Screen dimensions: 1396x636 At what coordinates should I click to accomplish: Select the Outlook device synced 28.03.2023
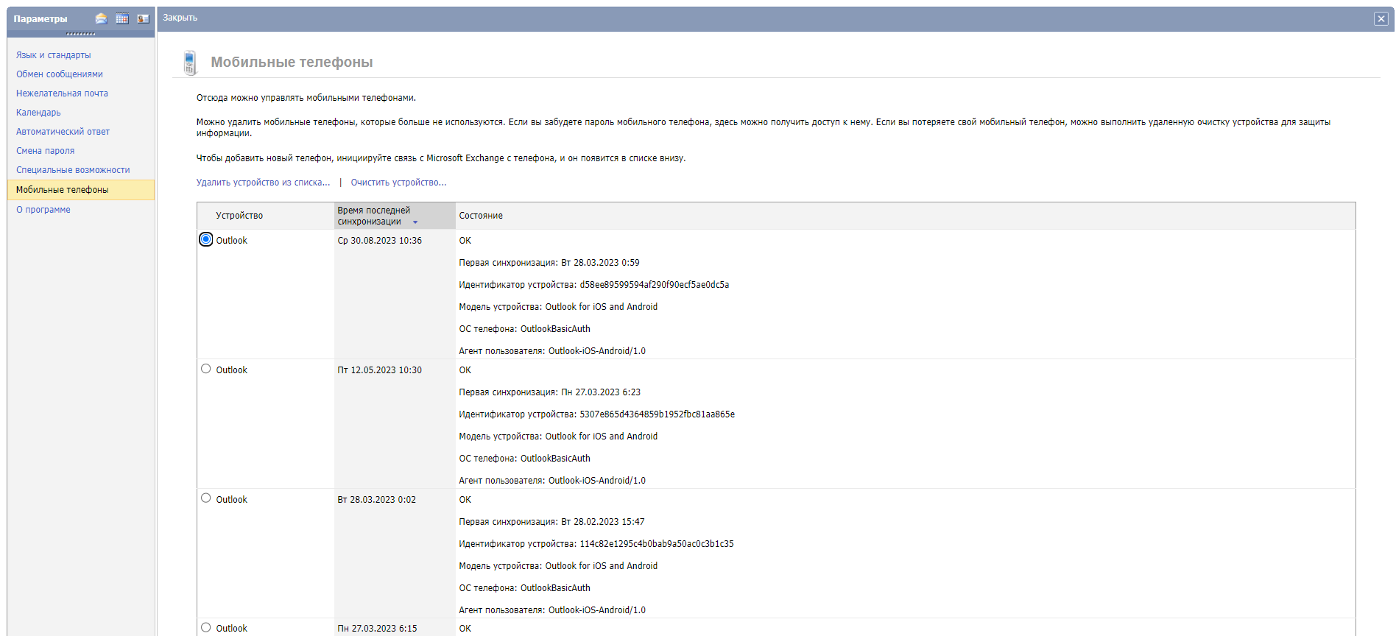tap(206, 498)
